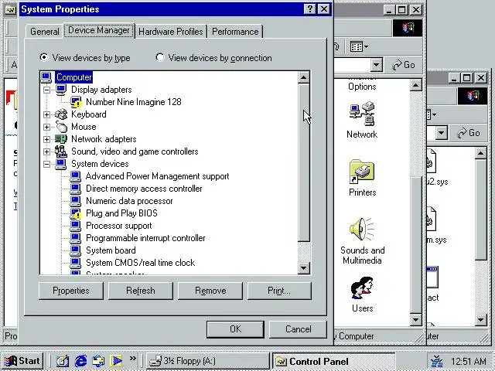Click the System devices category icon
This screenshot has height=371, width=495.
pos(61,164)
